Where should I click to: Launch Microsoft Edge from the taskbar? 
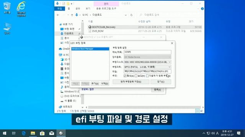point(23,133)
